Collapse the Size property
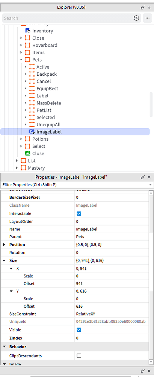154x377 pixels. (4, 261)
